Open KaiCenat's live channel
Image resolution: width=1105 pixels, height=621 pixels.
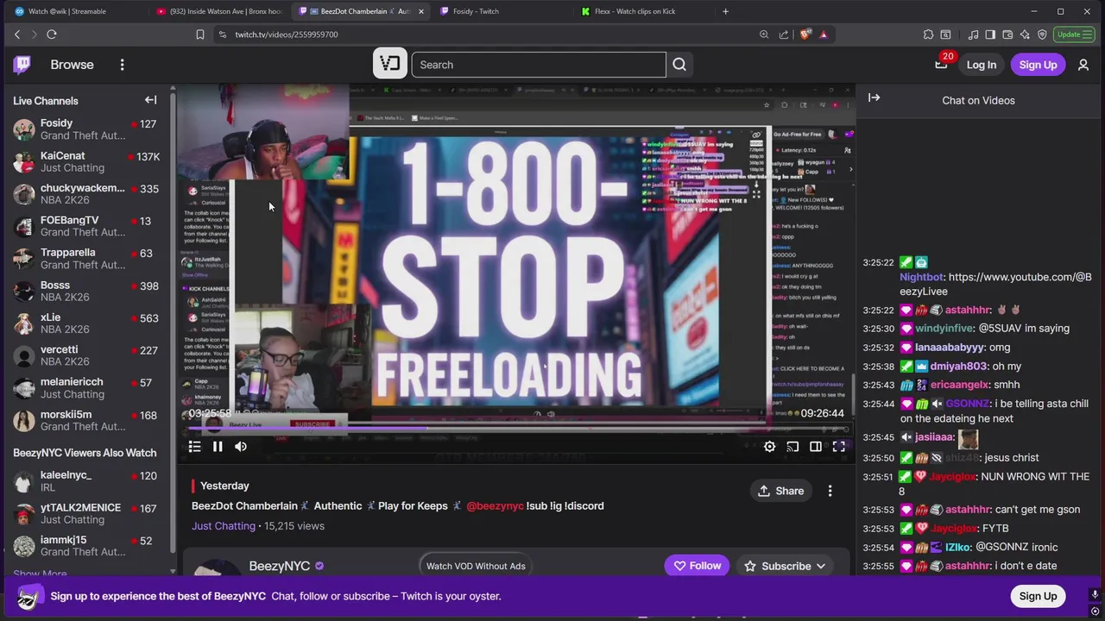click(86, 161)
